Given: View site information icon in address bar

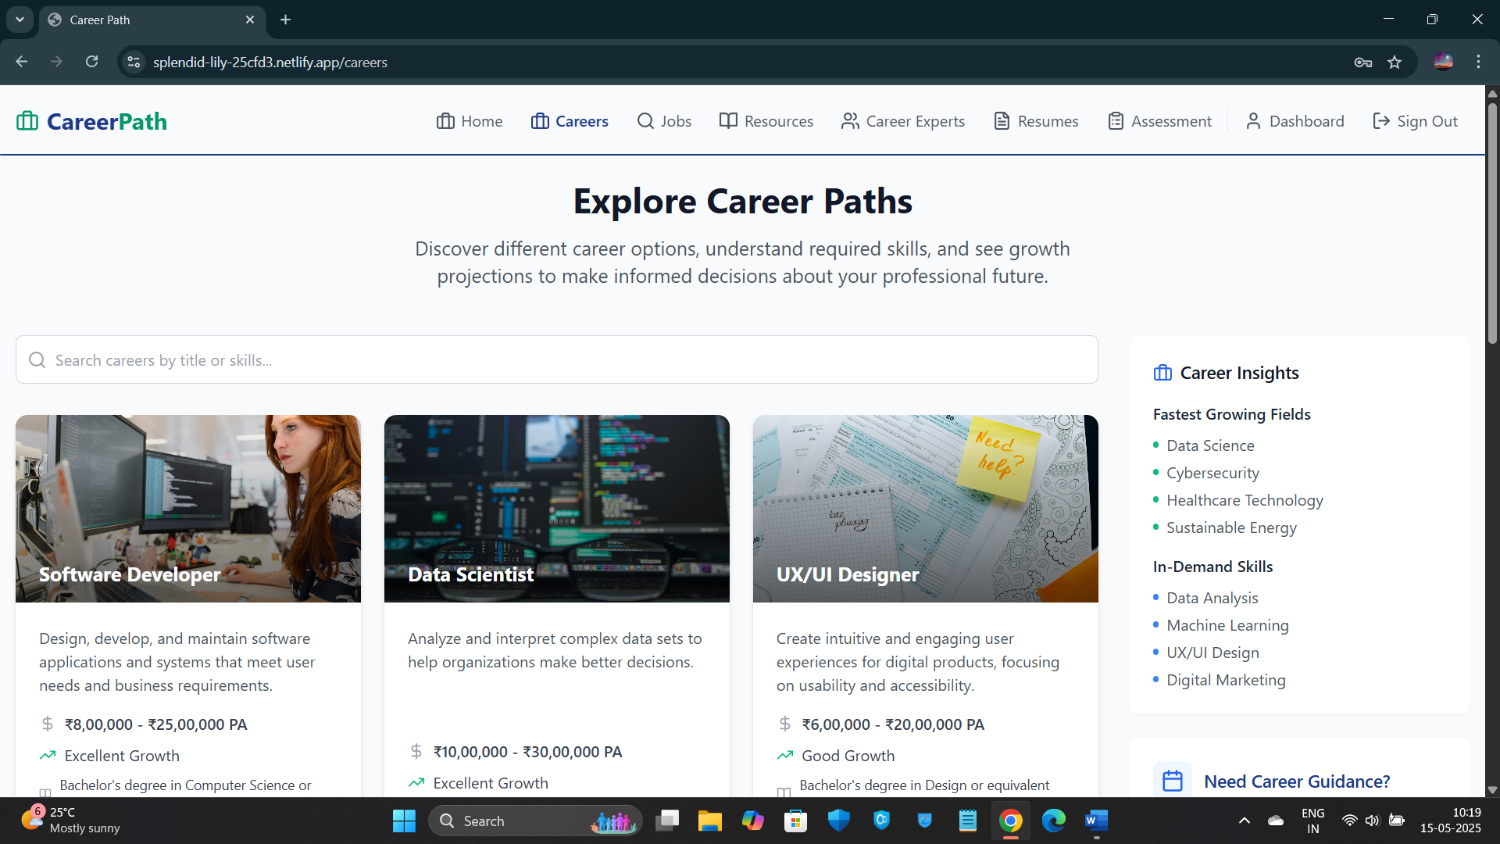Looking at the screenshot, I should 134,62.
